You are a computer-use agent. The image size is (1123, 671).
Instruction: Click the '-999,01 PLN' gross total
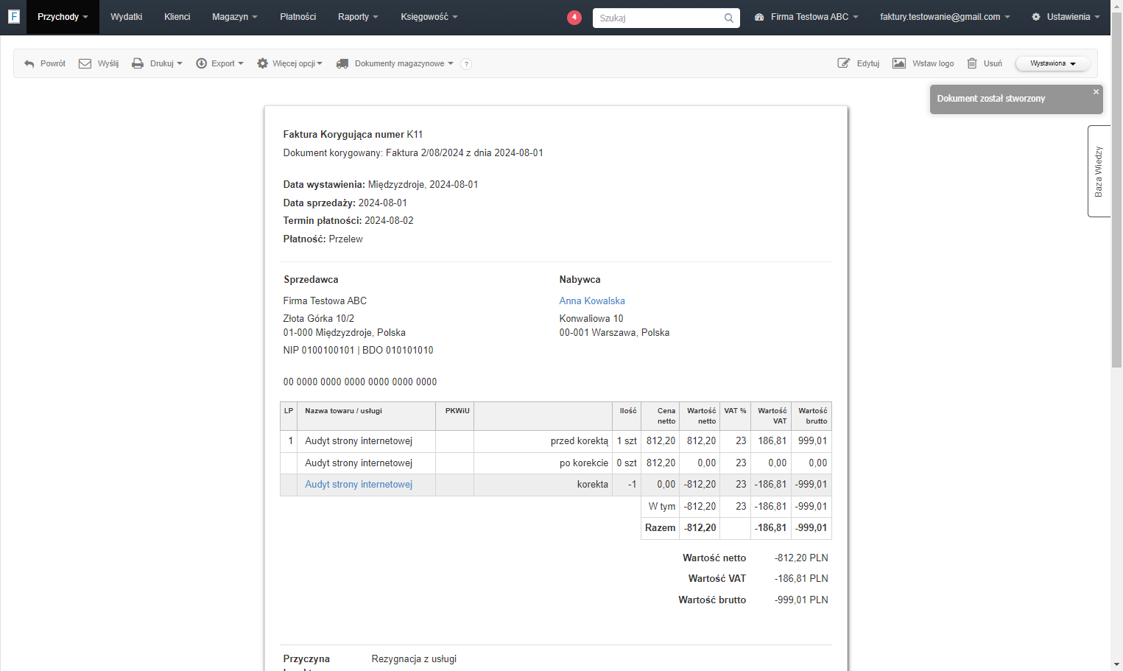[801, 600]
